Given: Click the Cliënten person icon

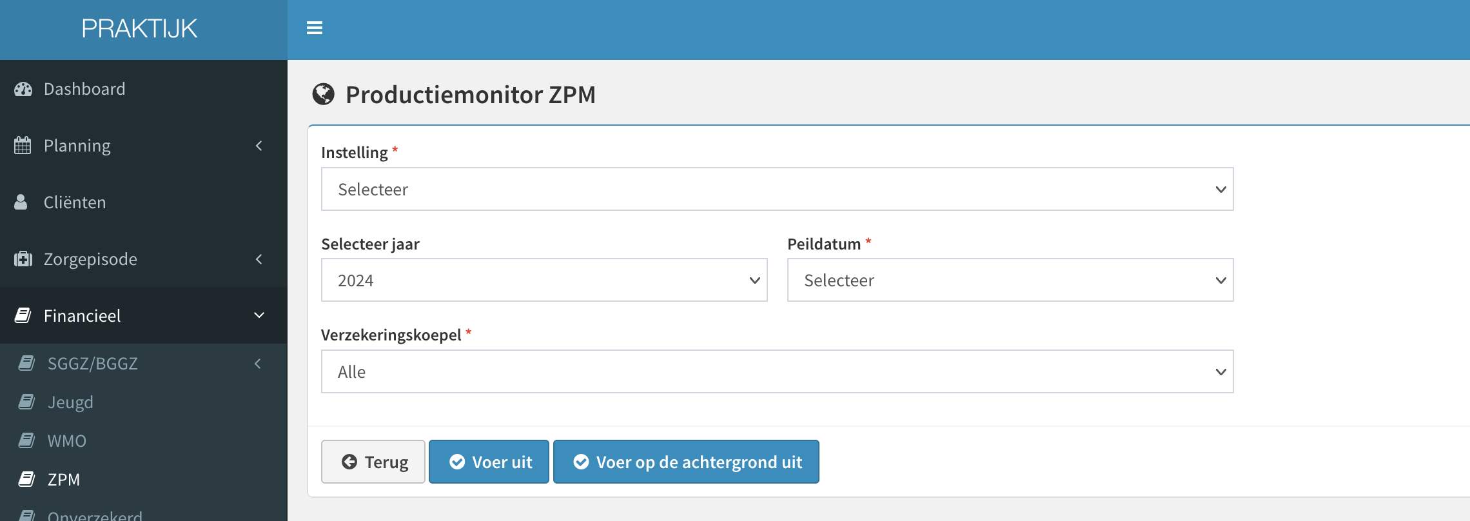Looking at the screenshot, I should pyautogui.click(x=21, y=202).
